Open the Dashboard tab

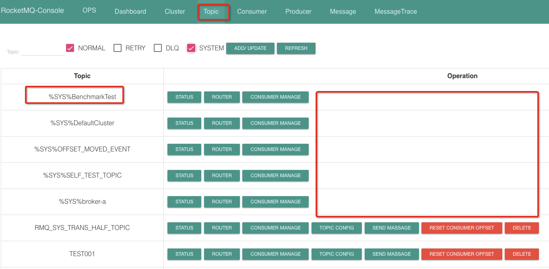point(130,11)
